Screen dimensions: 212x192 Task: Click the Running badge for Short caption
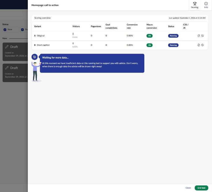click(x=173, y=45)
